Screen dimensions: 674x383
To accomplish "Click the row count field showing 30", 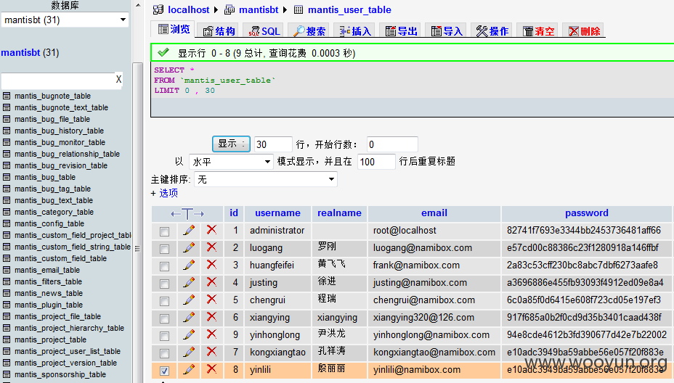I will [x=273, y=144].
